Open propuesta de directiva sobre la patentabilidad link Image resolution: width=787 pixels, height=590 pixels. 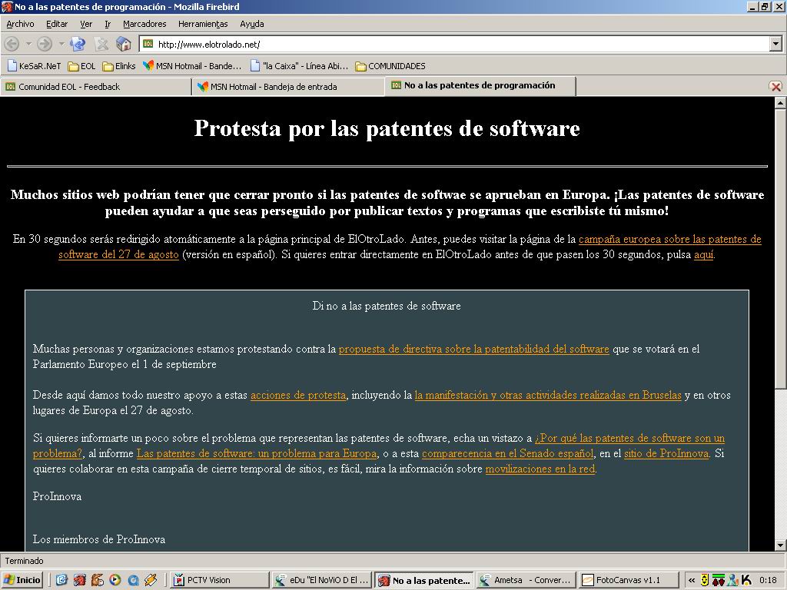(x=473, y=350)
